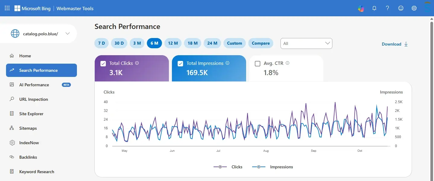The width and height of the screenshot is (434, 181).
Task: Click the scrollbar up arrow
Action: tap(432, 18)
